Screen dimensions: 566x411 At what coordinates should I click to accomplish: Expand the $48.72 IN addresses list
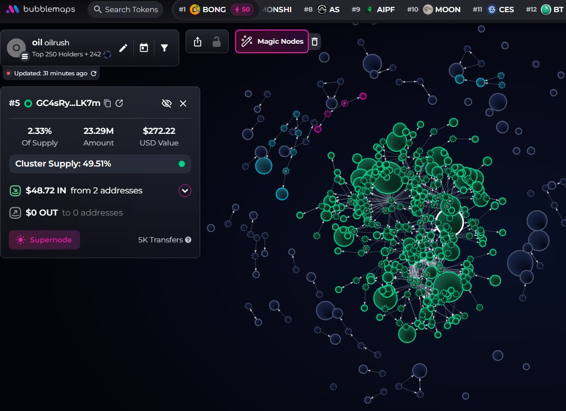(x=184, y=190)
